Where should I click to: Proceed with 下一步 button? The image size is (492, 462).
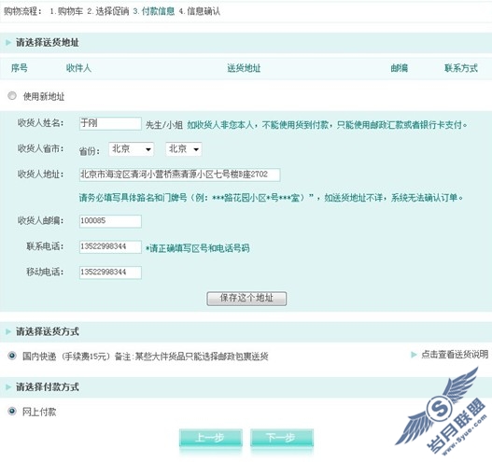point(282,438)
